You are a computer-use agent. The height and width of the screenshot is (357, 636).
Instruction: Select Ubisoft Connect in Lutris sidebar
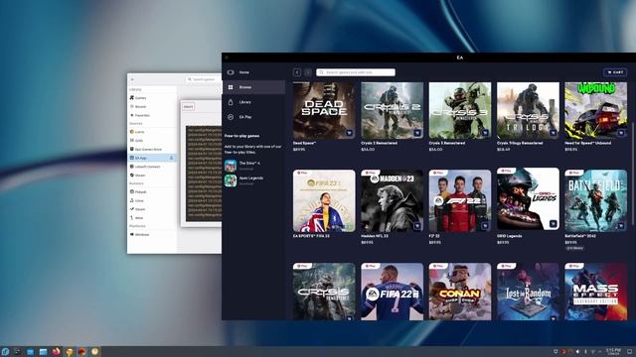click(x=152, y=167)
